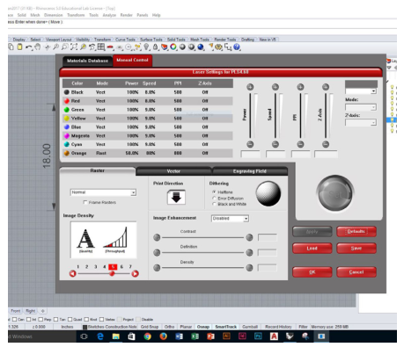This screenshot has width=404, height=347.
Task: Select the Orange Rast row in color table
Action: click(148, 153)
